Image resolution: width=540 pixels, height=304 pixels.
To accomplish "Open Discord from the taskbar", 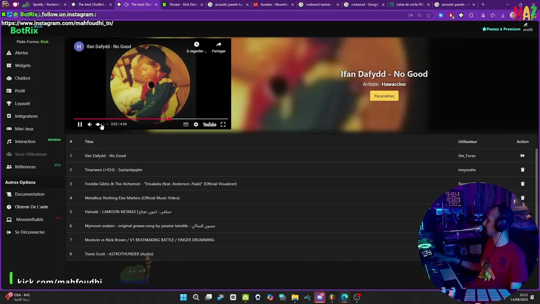I will tap(320, 297).
